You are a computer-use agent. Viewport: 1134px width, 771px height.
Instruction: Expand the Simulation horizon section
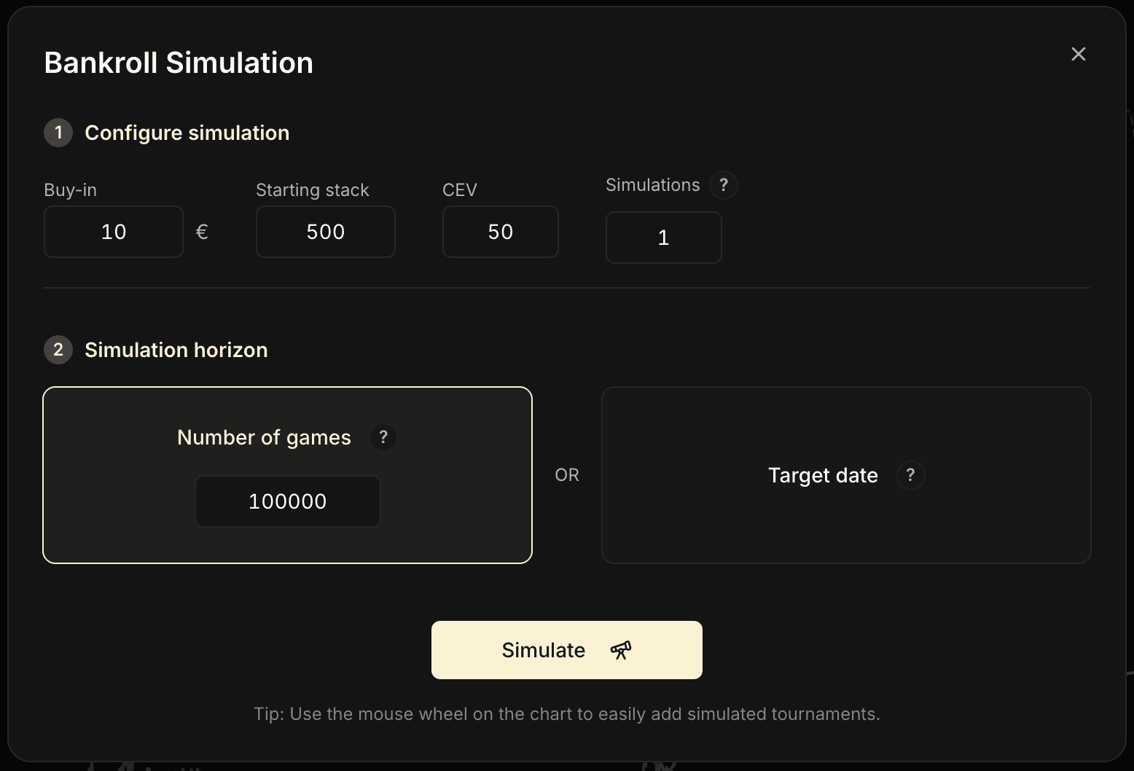coord(176,350)
